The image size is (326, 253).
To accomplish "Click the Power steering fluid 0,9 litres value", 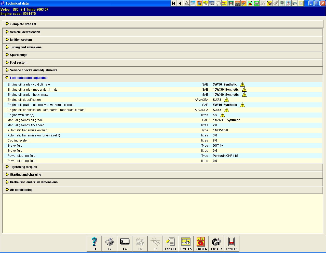I will coord(215,161).
